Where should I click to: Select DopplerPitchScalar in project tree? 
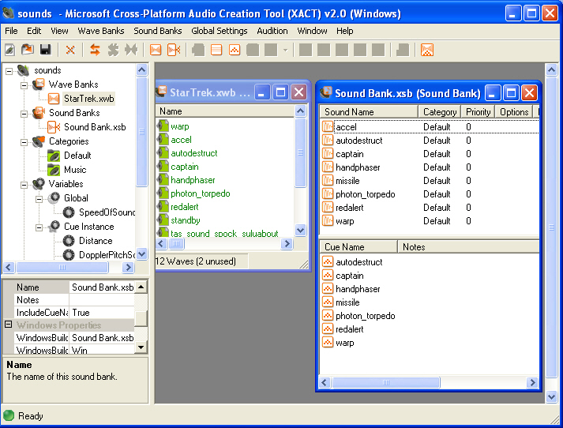coord(107,255)
